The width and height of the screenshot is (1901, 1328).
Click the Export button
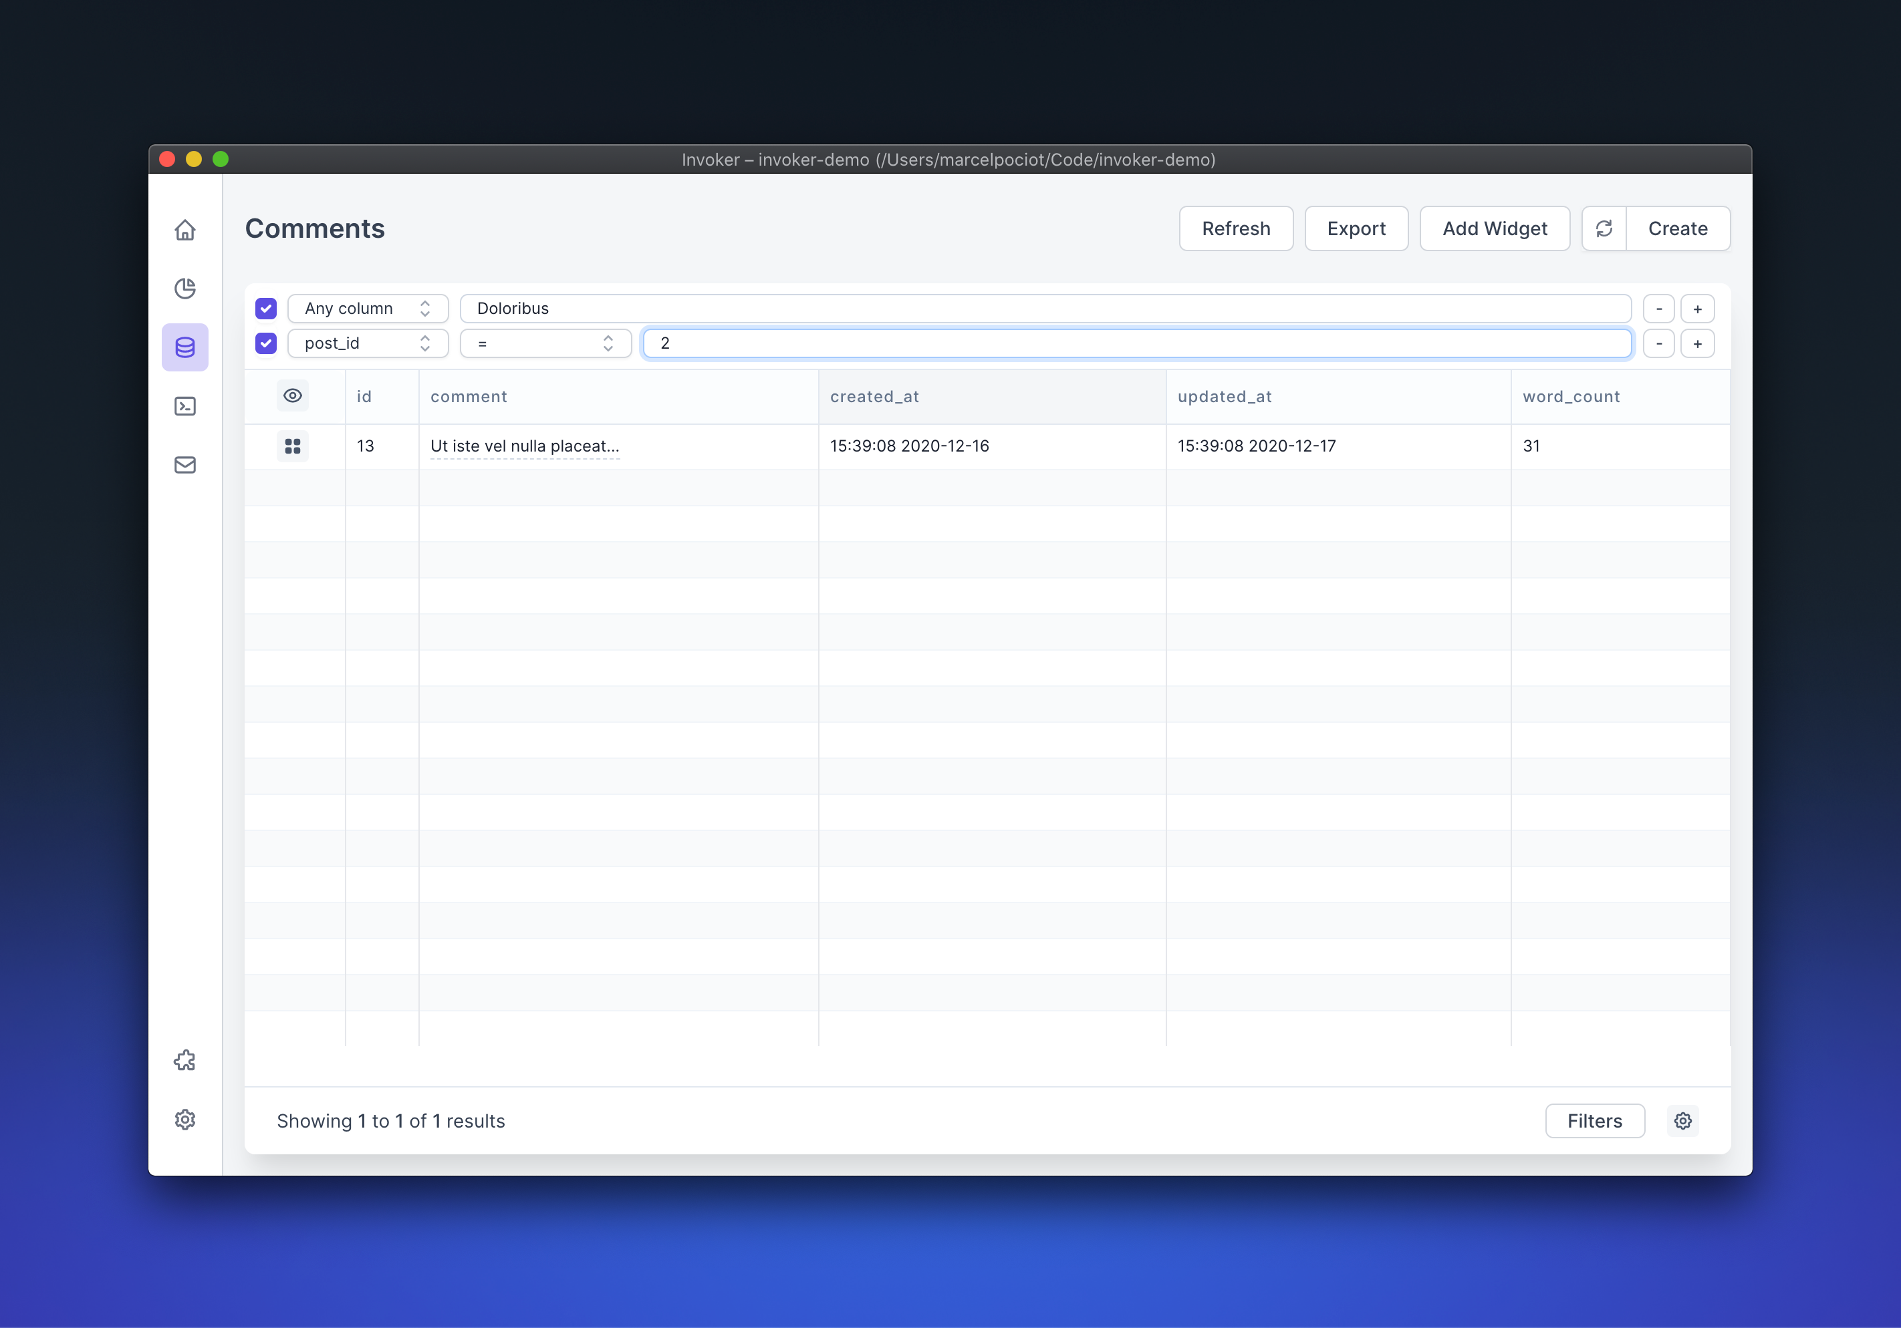(1356, 228)
